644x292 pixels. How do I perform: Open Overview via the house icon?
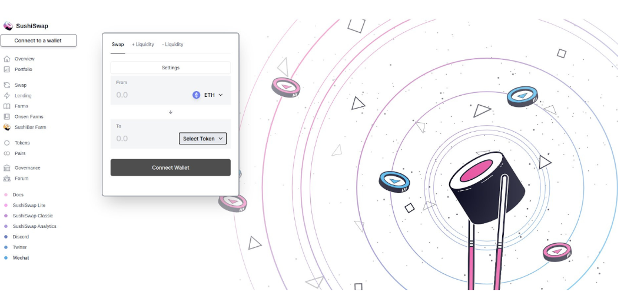pos(7,59)
